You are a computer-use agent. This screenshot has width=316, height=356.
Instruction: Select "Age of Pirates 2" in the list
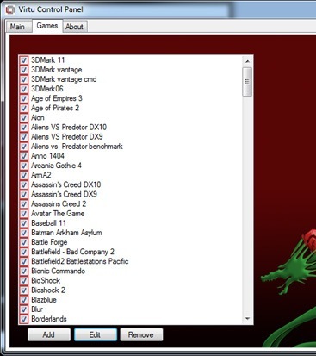[x=55, y=108]
